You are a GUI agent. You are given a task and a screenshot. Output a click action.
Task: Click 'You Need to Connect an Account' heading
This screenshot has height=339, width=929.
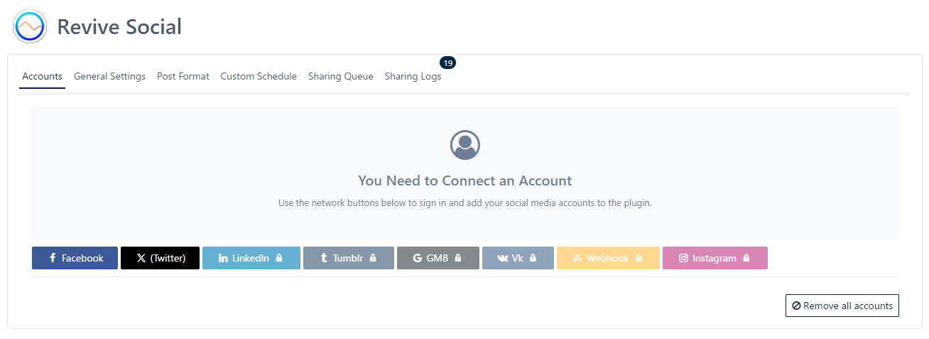tap(465, 181)
